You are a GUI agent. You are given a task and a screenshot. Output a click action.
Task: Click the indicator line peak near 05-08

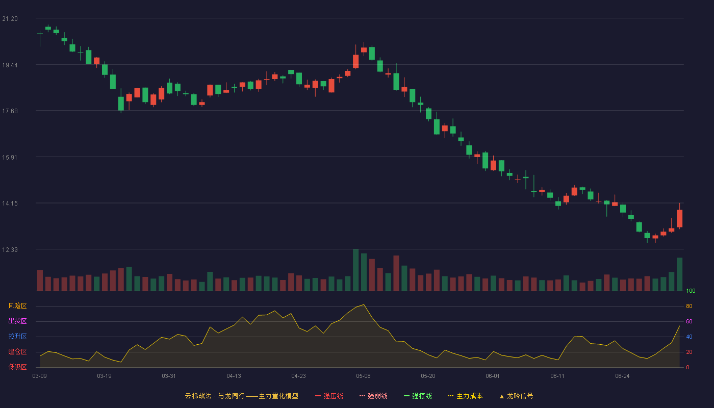coord(364,305)
